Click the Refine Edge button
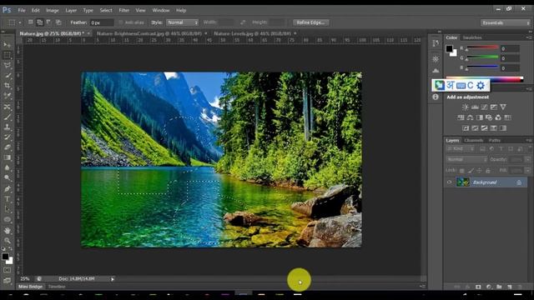Viewport: 534px width, 300px height. pyautogui.click(x=311, y=22)
